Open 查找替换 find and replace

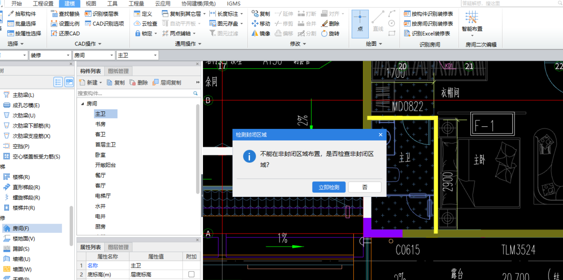click(x=65, y=14)
